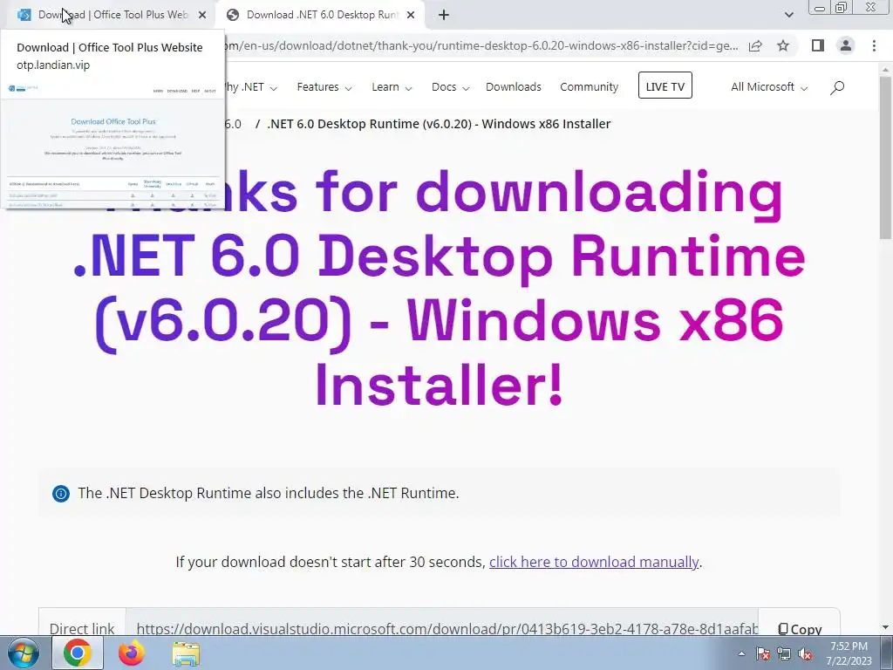Image resolution: width=893 pixels, height=670 pixels.
Task: Click the taskbar clock 7:52 PM
Action: point(849,646)
